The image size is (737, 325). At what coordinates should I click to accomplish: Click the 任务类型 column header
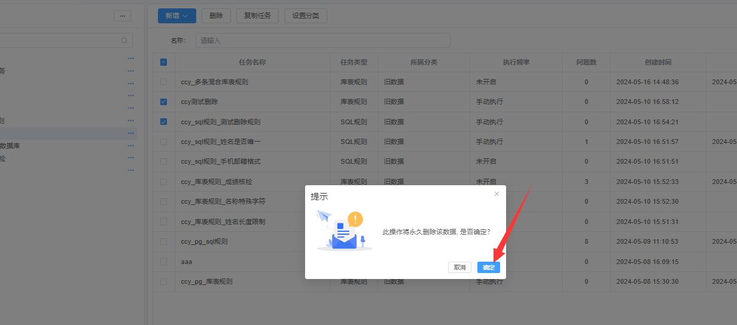tap(354, 62)
